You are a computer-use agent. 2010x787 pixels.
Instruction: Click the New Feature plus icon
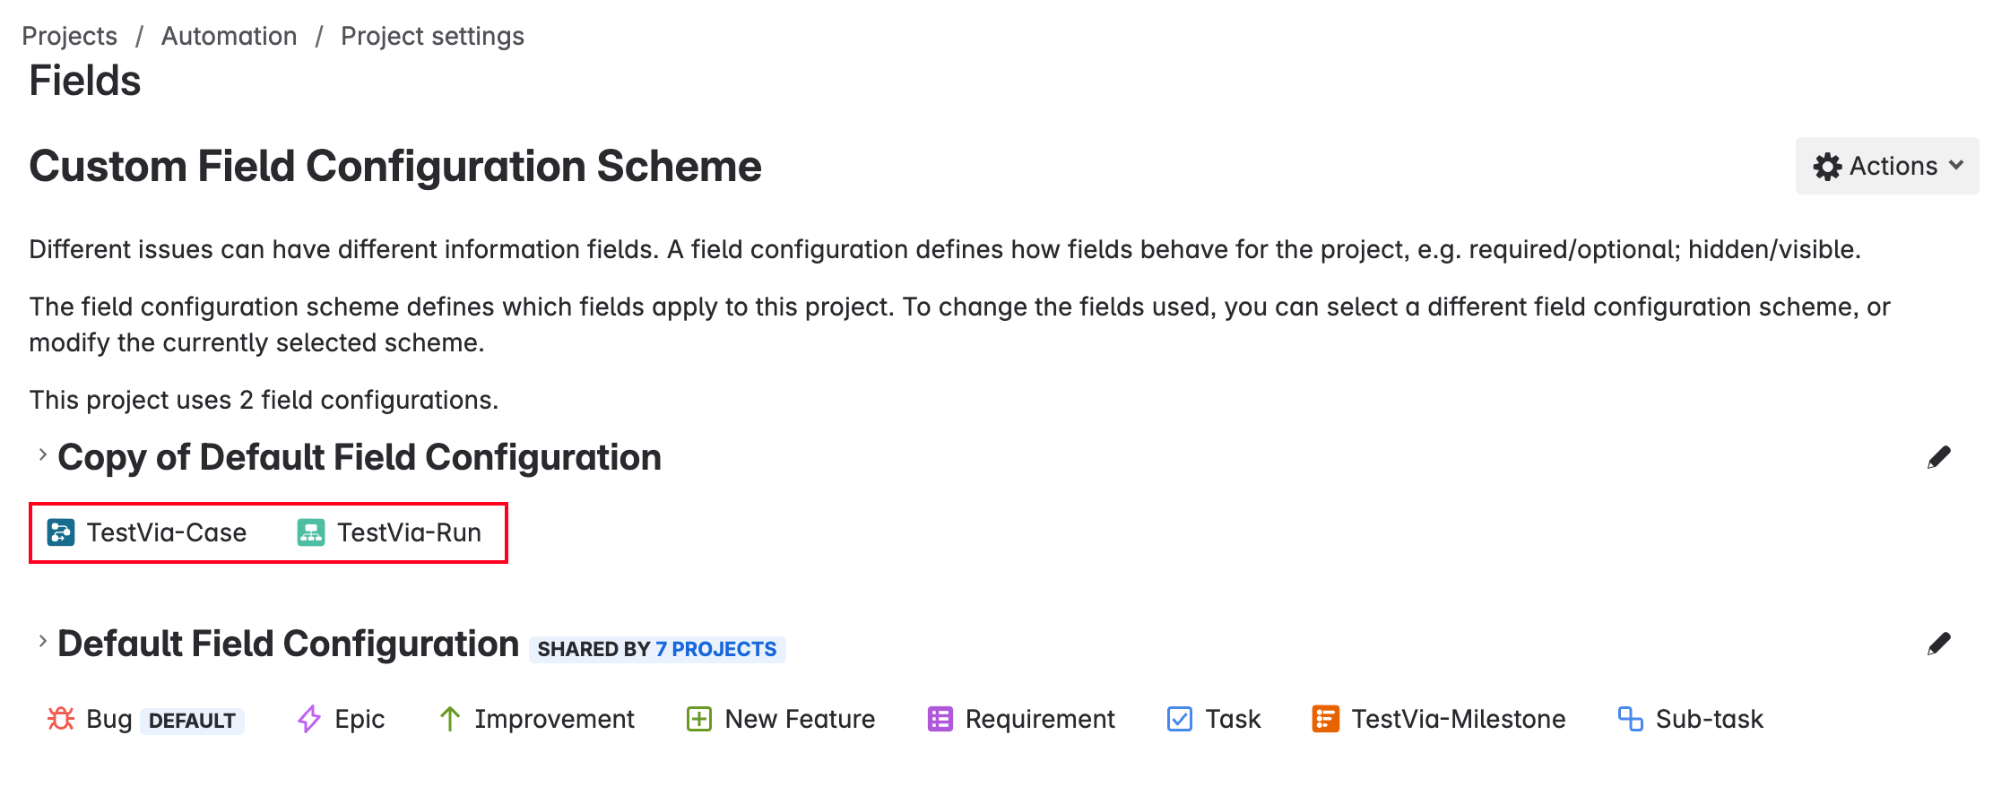tap(699, 719)
